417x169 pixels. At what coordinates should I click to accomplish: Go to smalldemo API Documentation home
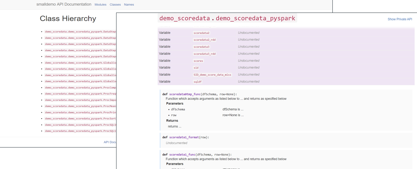pos(64,4)
